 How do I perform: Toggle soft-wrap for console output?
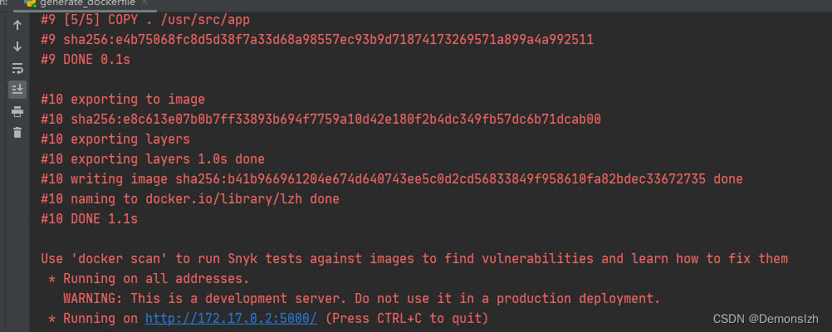tap(17, 68)
